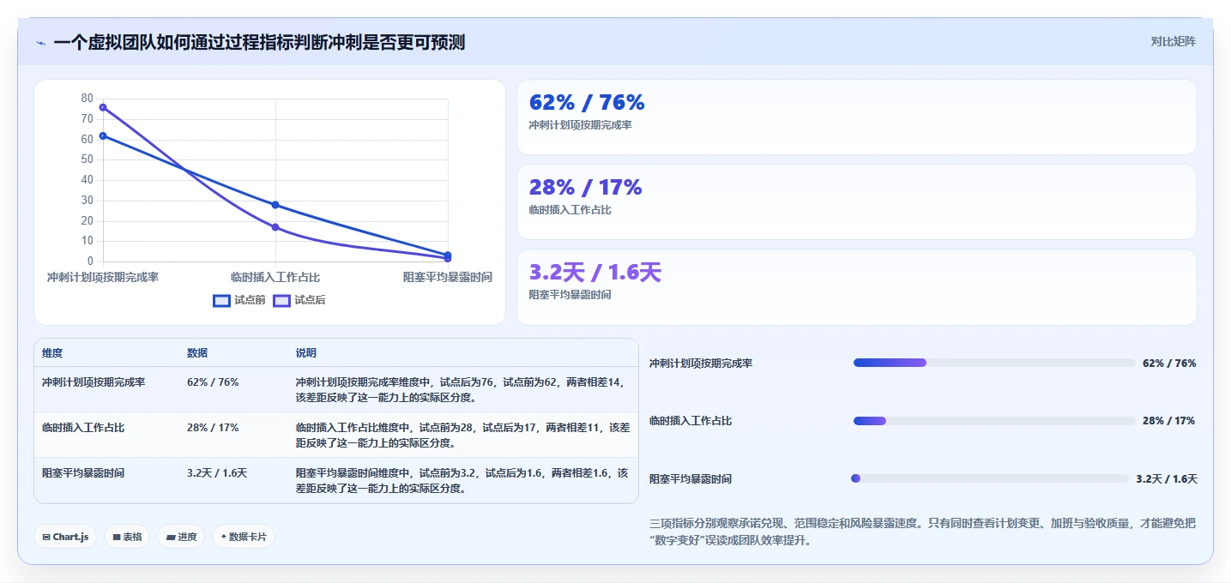Screen dimensions: 1231x583
Task: Click the 说明 column header
Action: click(306, 353)
